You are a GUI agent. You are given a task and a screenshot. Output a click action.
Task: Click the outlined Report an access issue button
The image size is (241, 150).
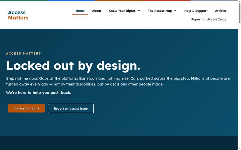pyautogui.click(x=71, y=109)
